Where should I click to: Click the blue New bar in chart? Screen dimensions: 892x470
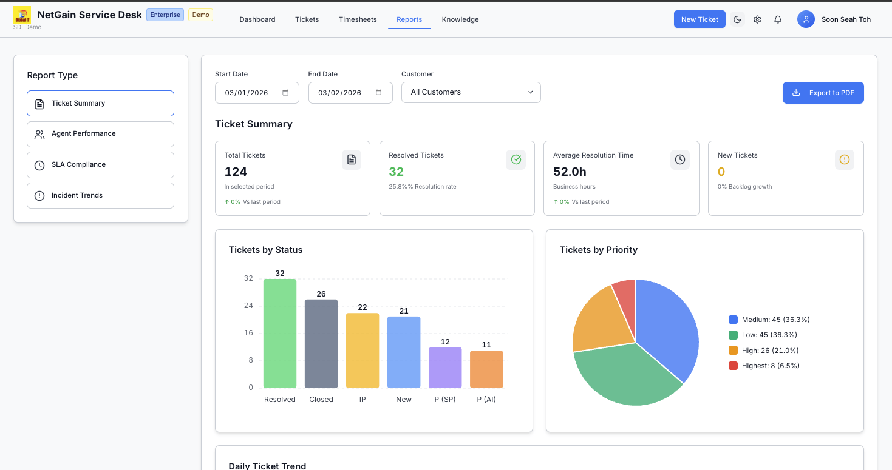click(x=404, y=352)
